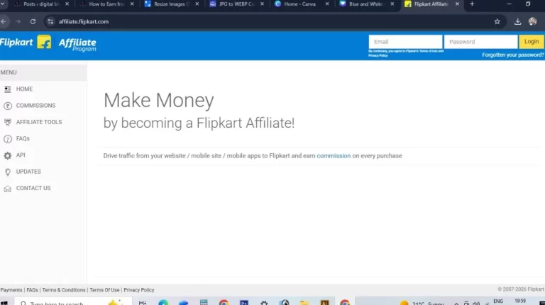Open the tab search dropdown arrow

pyautogui.click(x=3, y=4)
